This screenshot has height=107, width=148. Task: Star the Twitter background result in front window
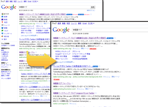[x=99, y=66]
